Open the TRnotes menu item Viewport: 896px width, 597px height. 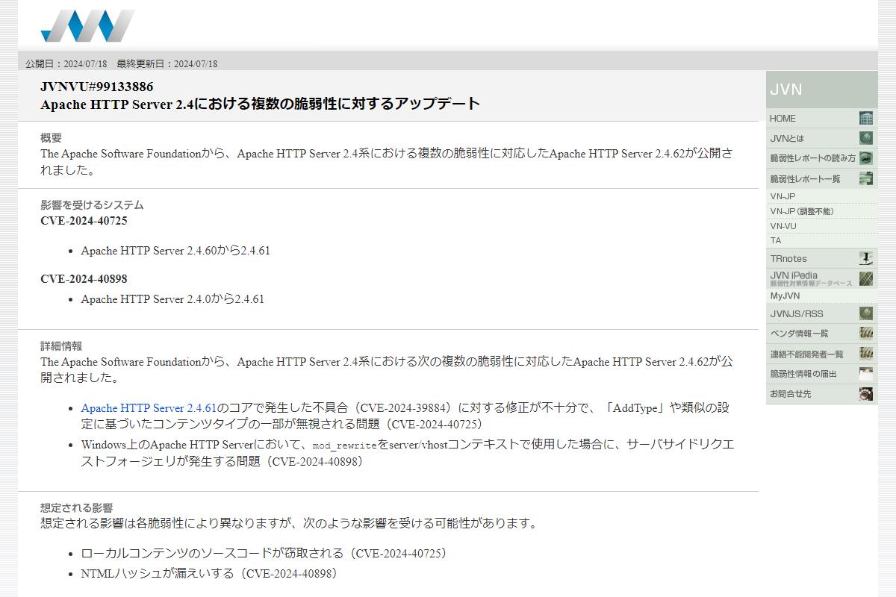pyautogui.click(x=821, y=258)
